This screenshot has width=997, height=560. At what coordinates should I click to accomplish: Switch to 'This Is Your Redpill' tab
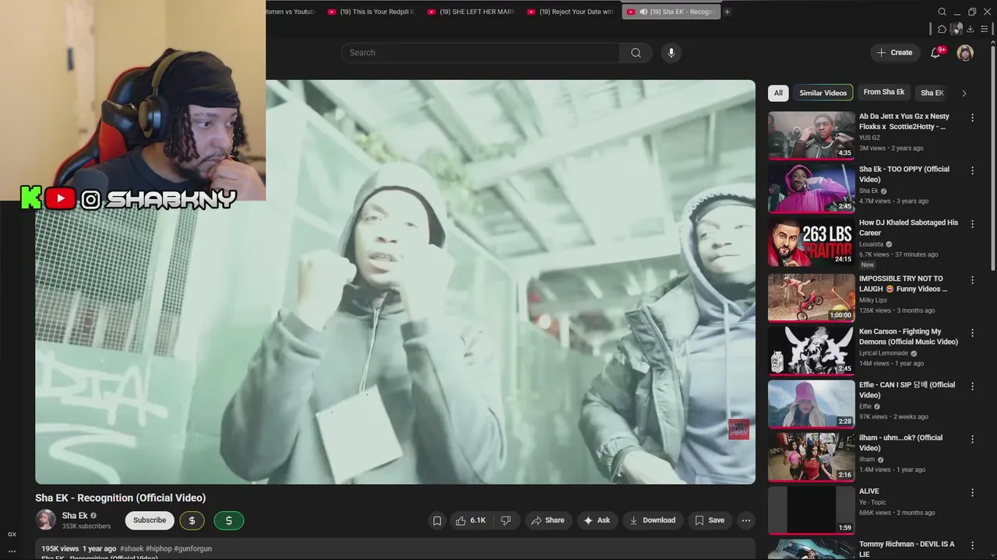click(372, 12)
